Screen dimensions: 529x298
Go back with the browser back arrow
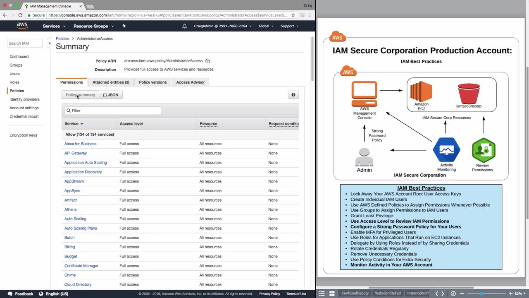5,15
